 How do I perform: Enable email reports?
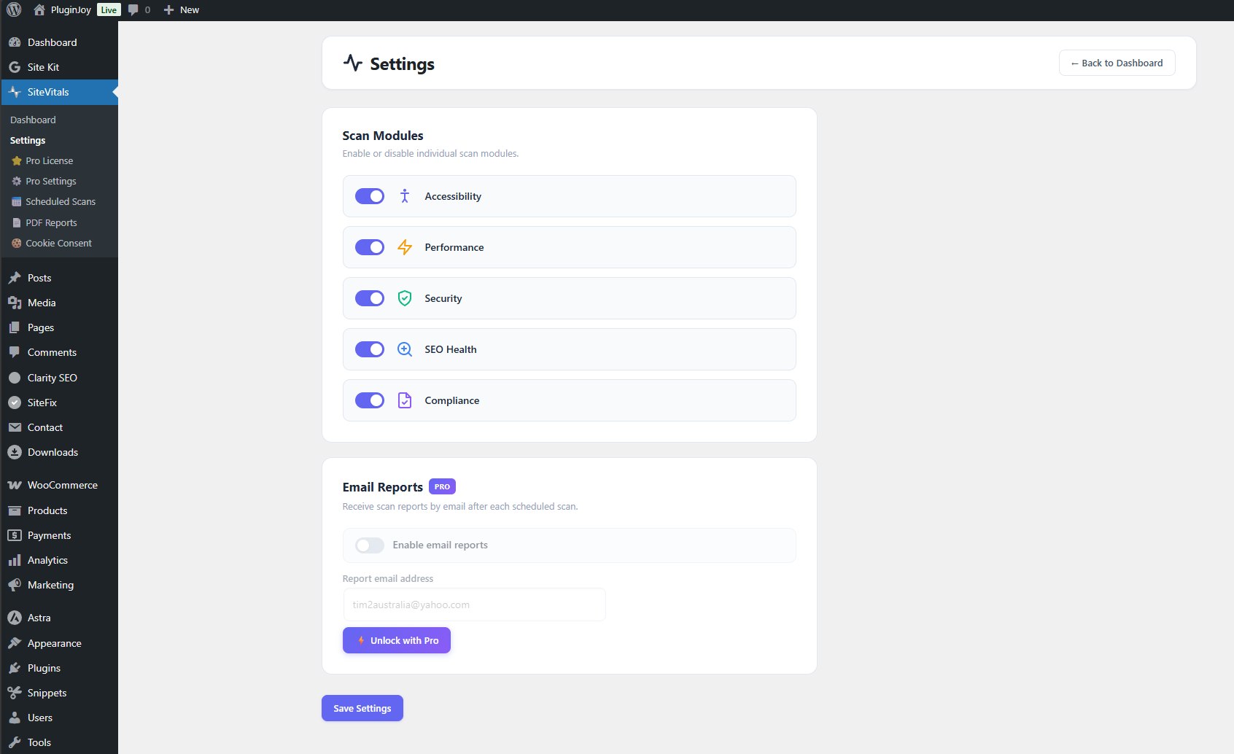pyautogui.click(x=370, y=545)
